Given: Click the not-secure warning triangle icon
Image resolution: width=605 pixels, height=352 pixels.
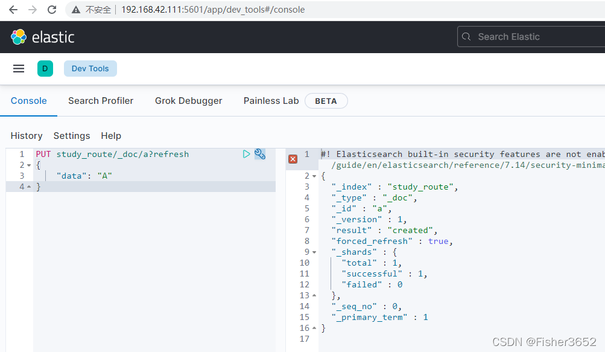Looking at the screenshot, I should pos(76,10).
